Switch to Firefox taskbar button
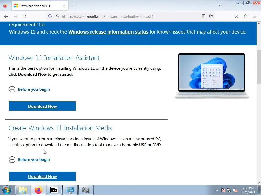Image resolution: width=261 pixels, height=195 pixels. coord(38,190)
